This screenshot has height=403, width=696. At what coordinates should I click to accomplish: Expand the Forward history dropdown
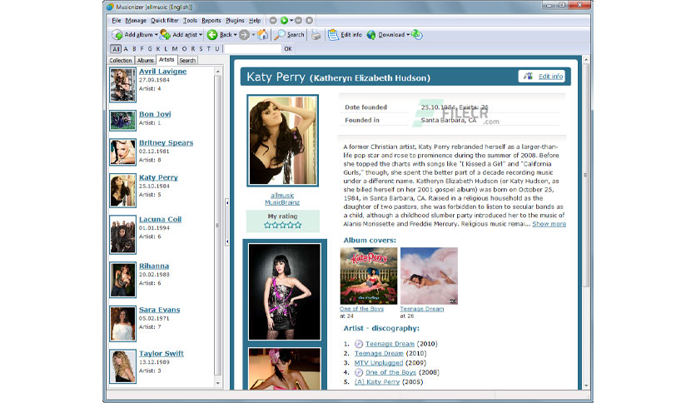(x=253, y=35)
